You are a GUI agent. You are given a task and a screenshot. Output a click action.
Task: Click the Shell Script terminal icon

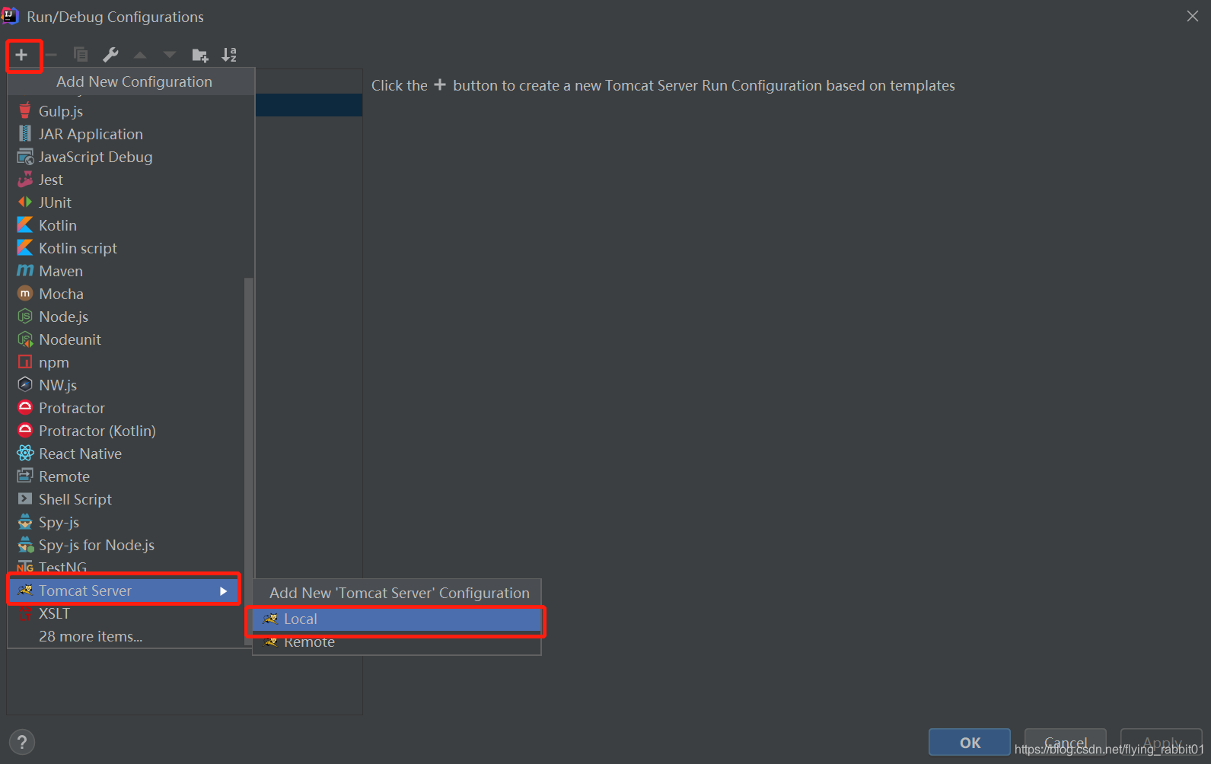(x=25, y=499)
